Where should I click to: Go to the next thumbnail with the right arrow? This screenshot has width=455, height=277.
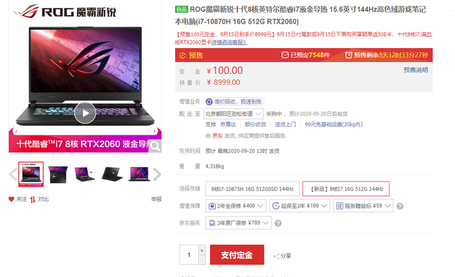coord(157,174)
